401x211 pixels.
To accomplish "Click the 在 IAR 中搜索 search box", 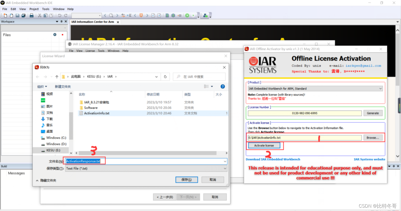I will coord(199,77).
